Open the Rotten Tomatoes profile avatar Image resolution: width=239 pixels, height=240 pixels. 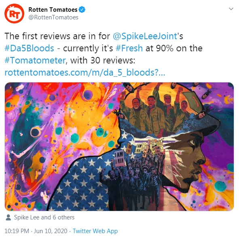(14, 14)
